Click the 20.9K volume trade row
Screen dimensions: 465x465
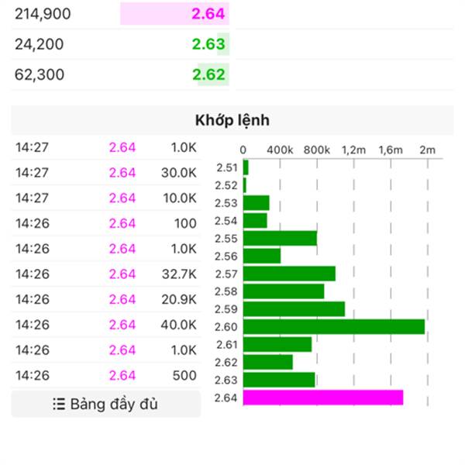(x=106, y=299)
